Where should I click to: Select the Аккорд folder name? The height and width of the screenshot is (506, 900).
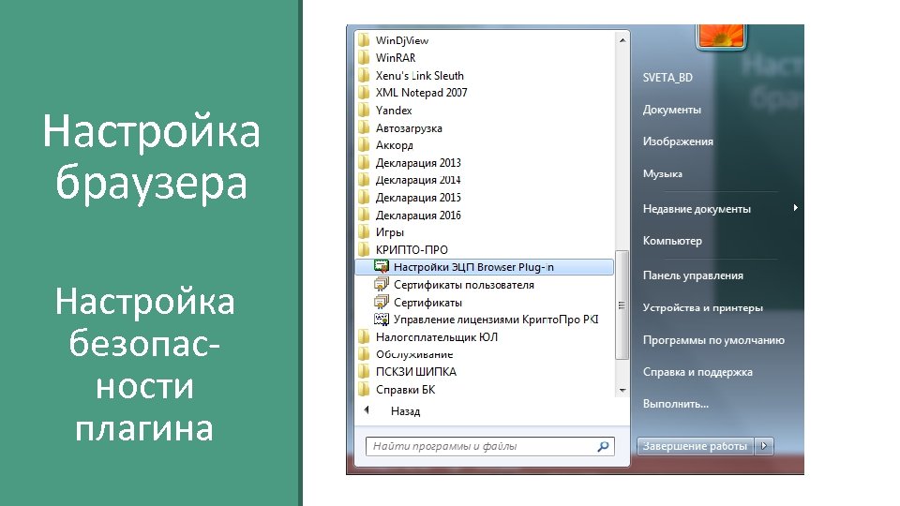[395, 146]
